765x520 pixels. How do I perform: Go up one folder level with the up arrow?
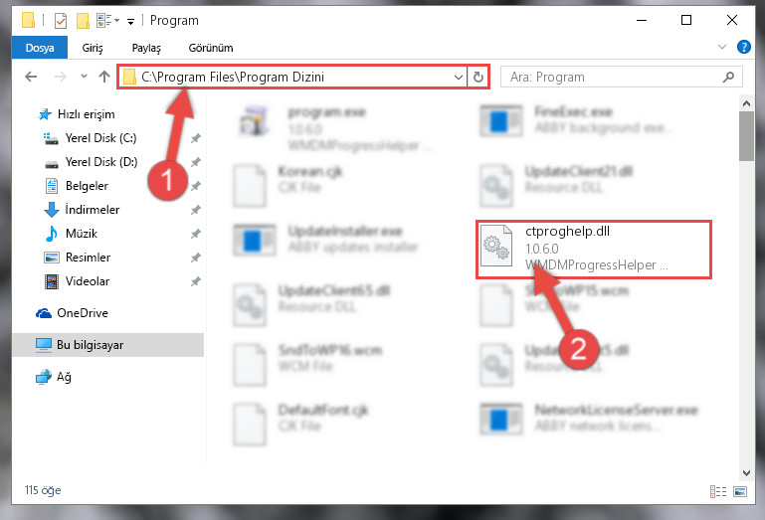point(103,77)
